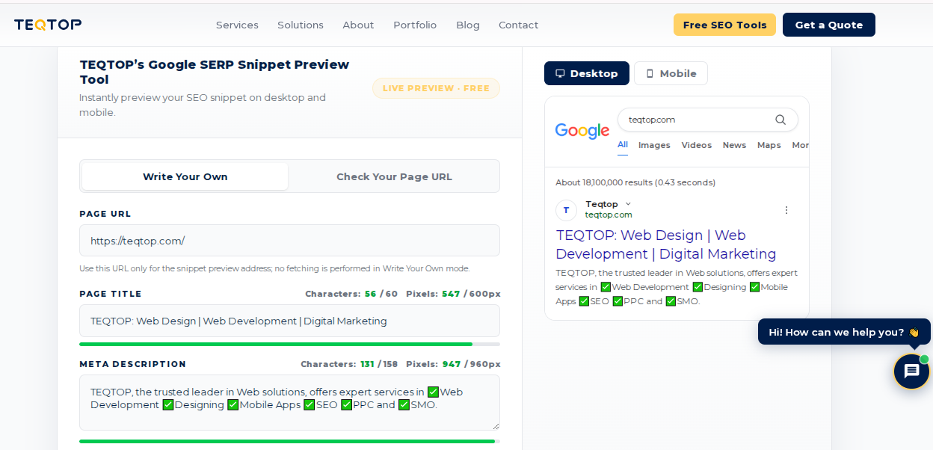Open the chat widget bubble icon

[911, 372]
